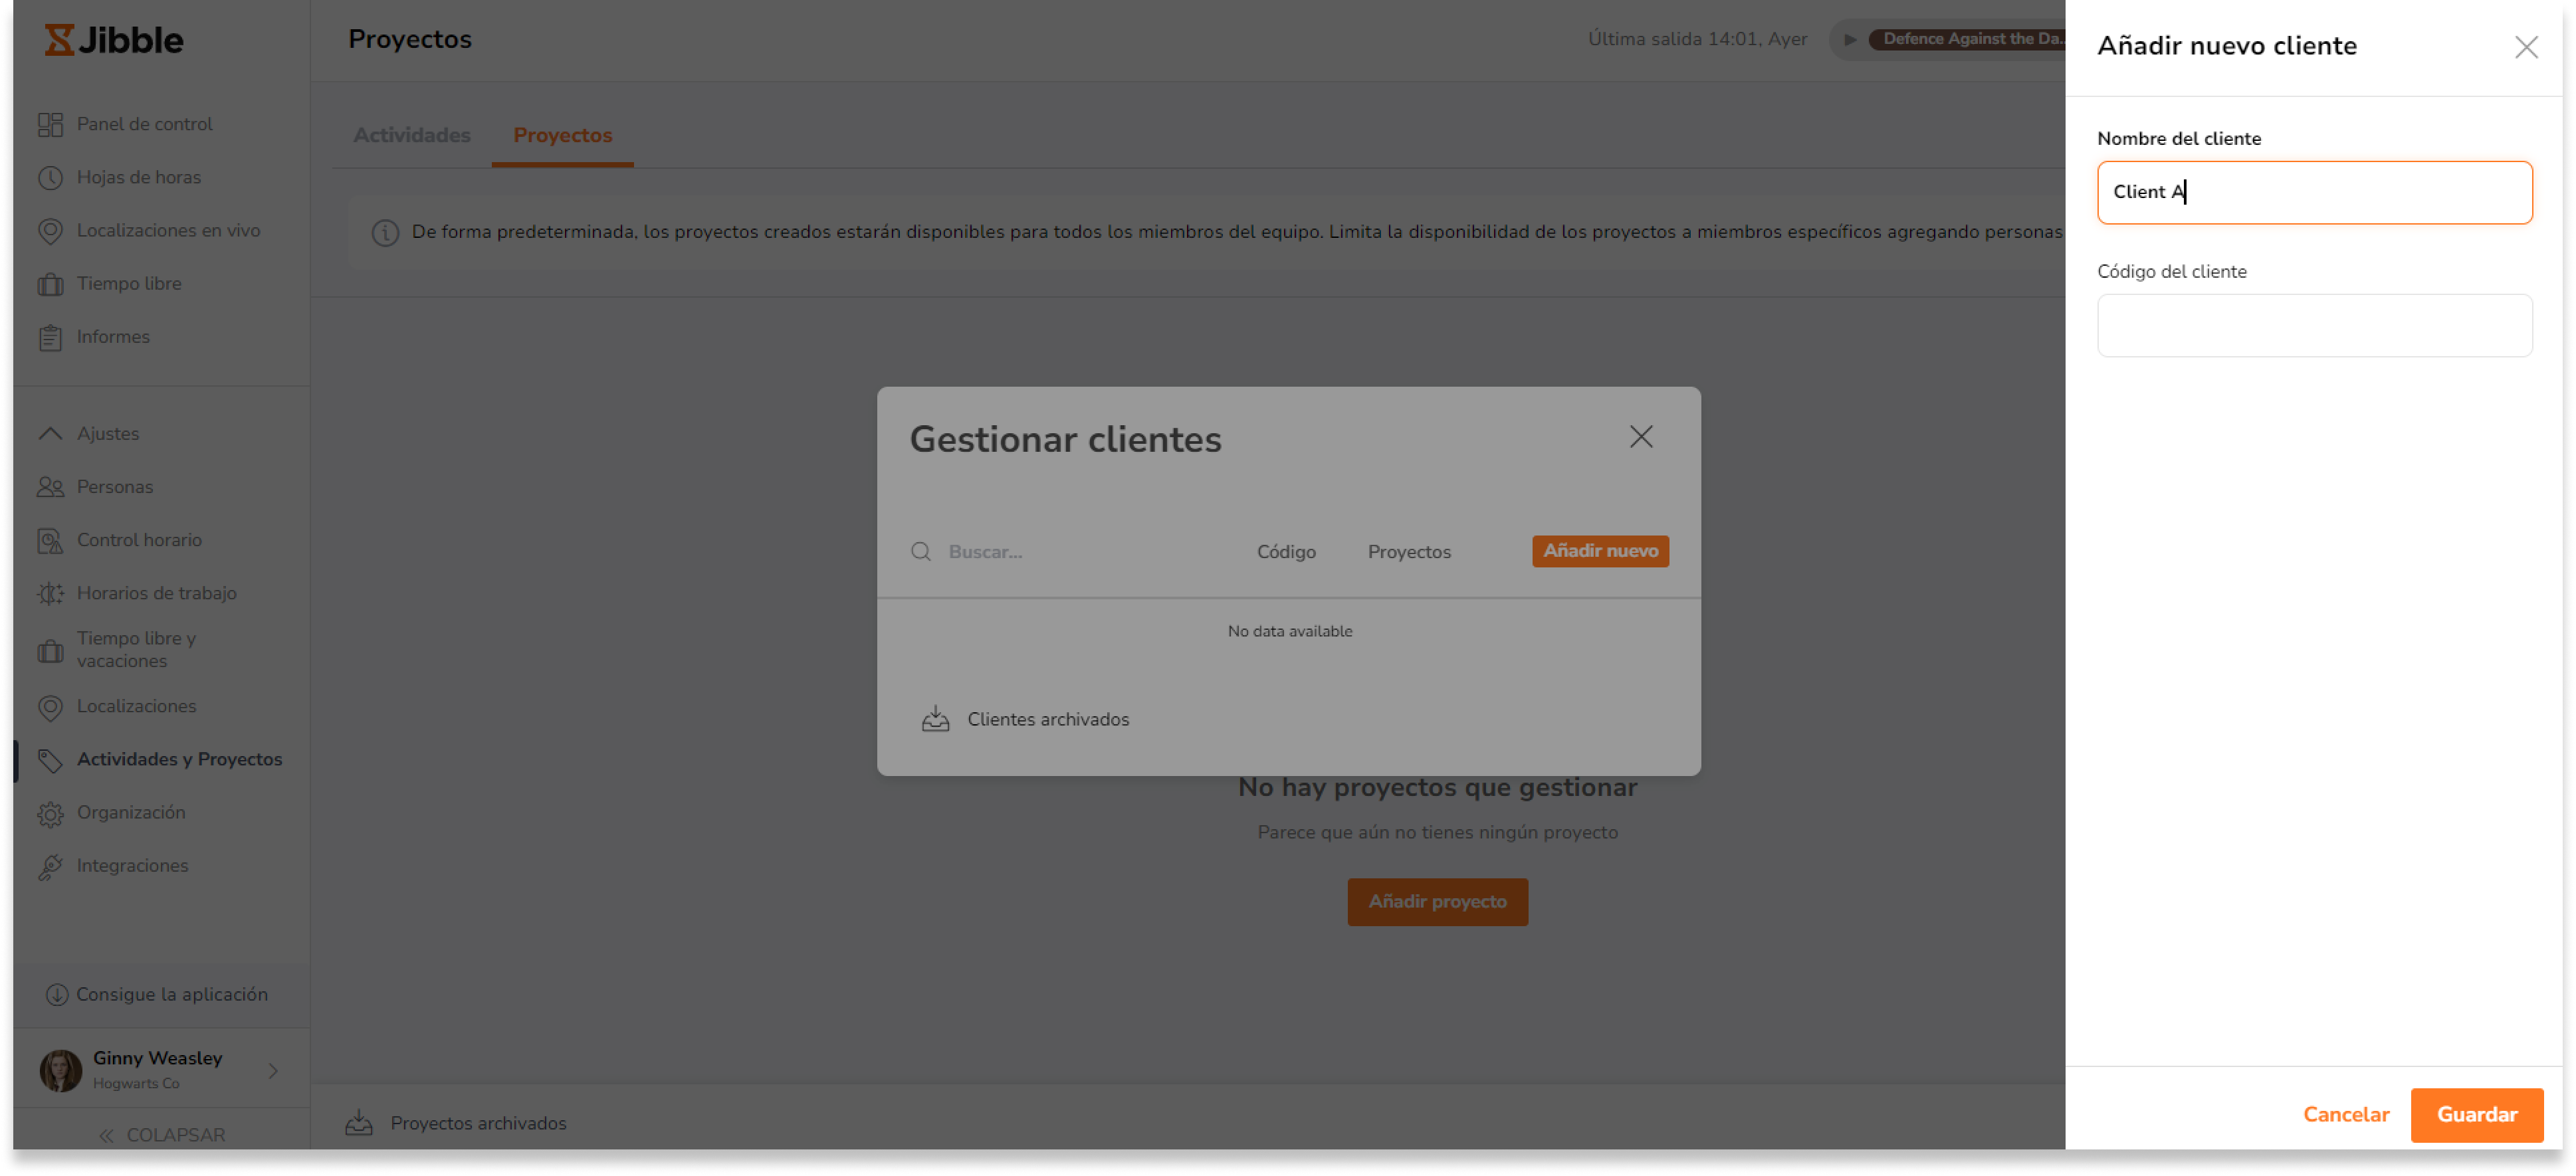
Task: Open Integraciones plug icon
Action: coord(50,866)
